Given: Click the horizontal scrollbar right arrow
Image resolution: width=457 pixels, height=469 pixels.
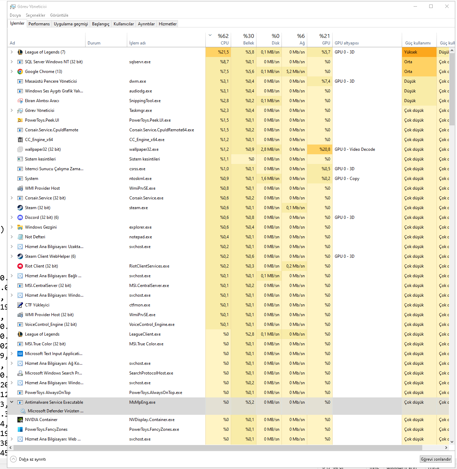Looking at the screenshot, I should click(x=446, y=448).
